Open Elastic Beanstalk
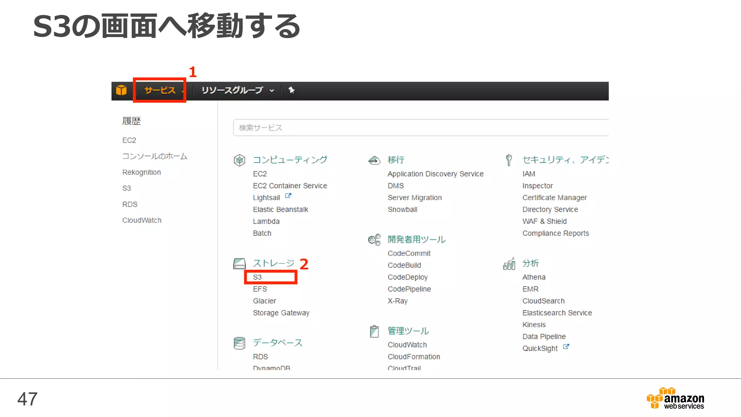The image size is (741, 417). [x=280, y=210]
